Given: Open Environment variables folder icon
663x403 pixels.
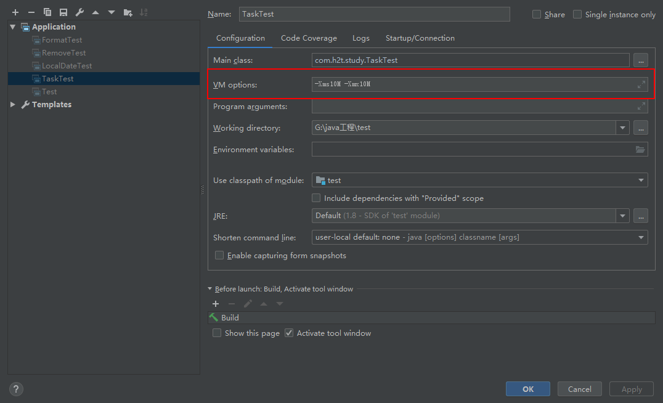Looking at the screenshot, I should (640, 150).
